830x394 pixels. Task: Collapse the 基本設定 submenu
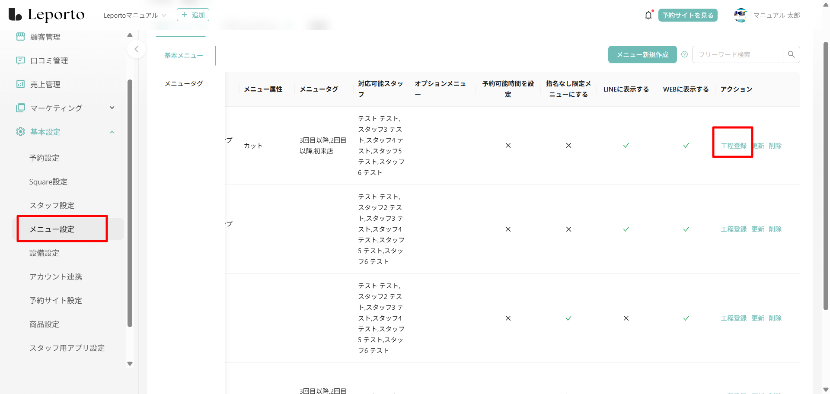click(x=112, y=132)
